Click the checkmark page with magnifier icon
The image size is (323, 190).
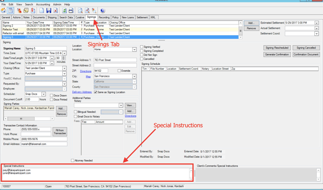point(87,11)
